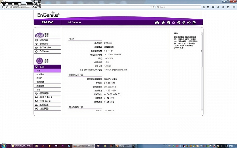Click the purple cloud logo in sidebar

pyautogui.click(x=39, y=35)
